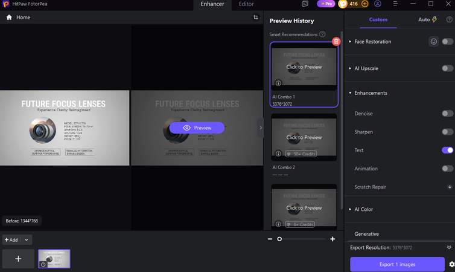This screenshot has height=272, width=455.
Task: Click the 6+ Credits badge on third preview
Action: click(x=300, y=224)
